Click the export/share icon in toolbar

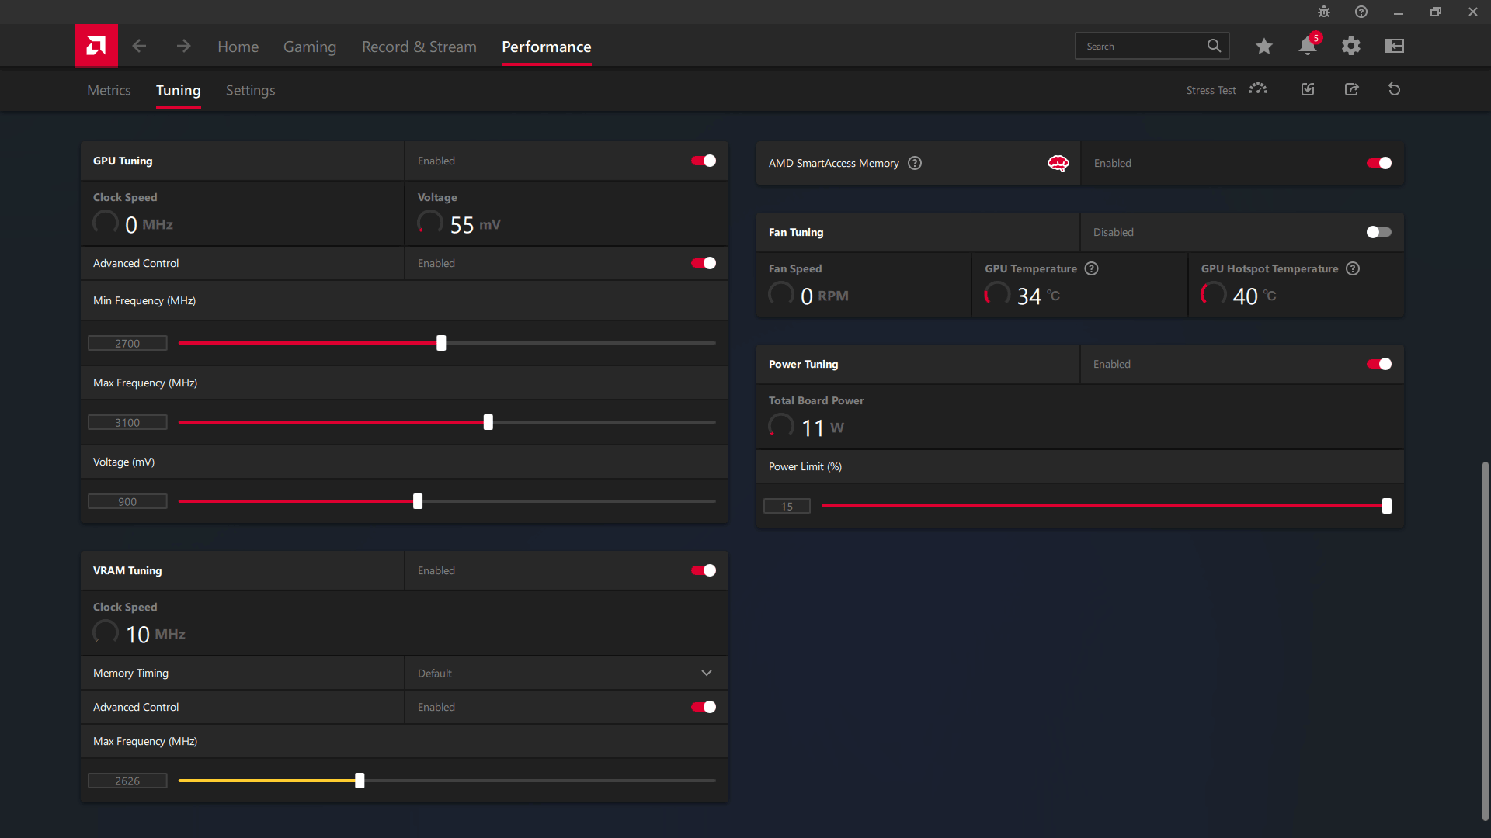click(1350, 89)
